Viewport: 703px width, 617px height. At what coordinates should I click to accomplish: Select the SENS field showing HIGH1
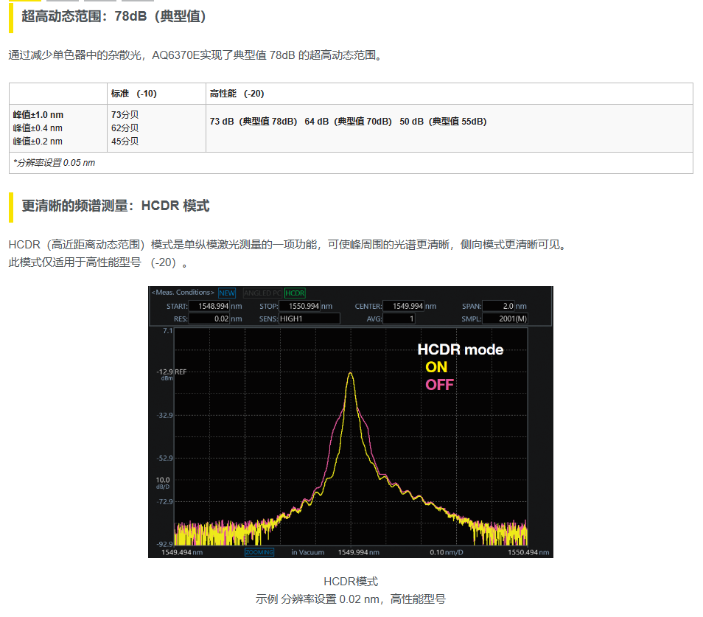(309, 318)
